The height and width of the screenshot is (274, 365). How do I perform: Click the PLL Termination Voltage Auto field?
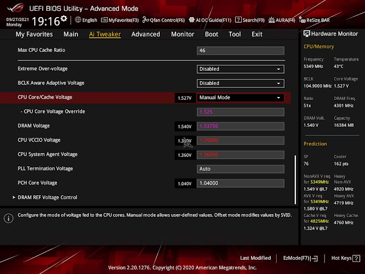pos(241,169)
